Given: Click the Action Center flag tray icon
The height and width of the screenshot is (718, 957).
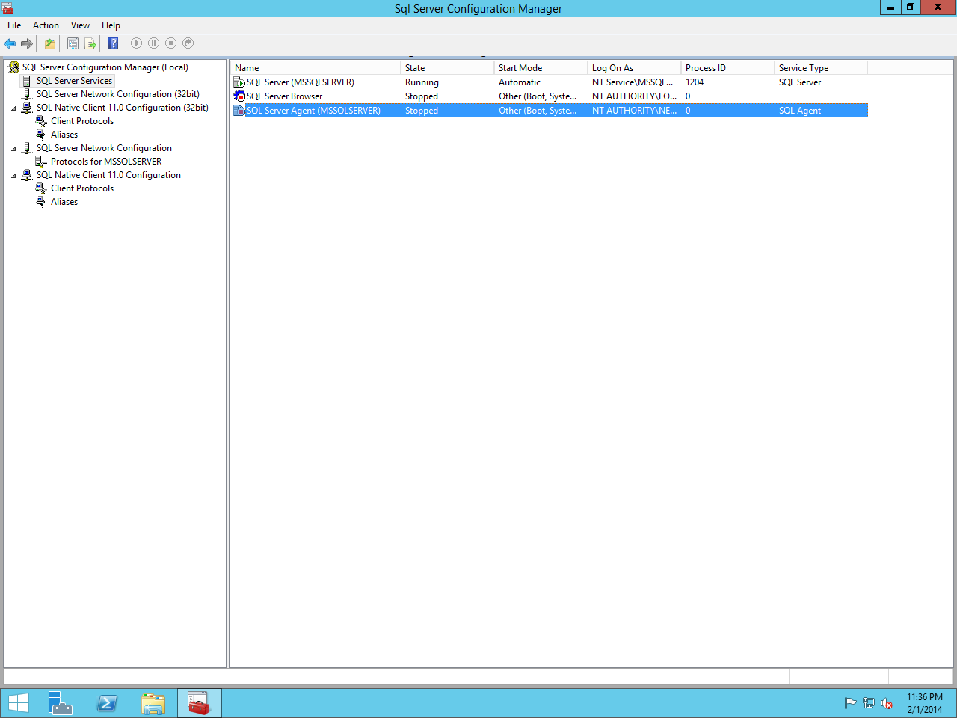Looking at the screenshot, I should [850, 703].
